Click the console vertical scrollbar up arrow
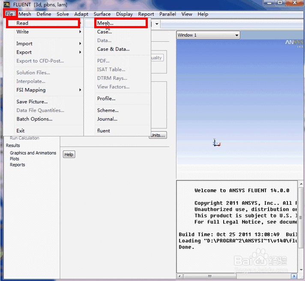The image size is (305, 281). (301, 184)
